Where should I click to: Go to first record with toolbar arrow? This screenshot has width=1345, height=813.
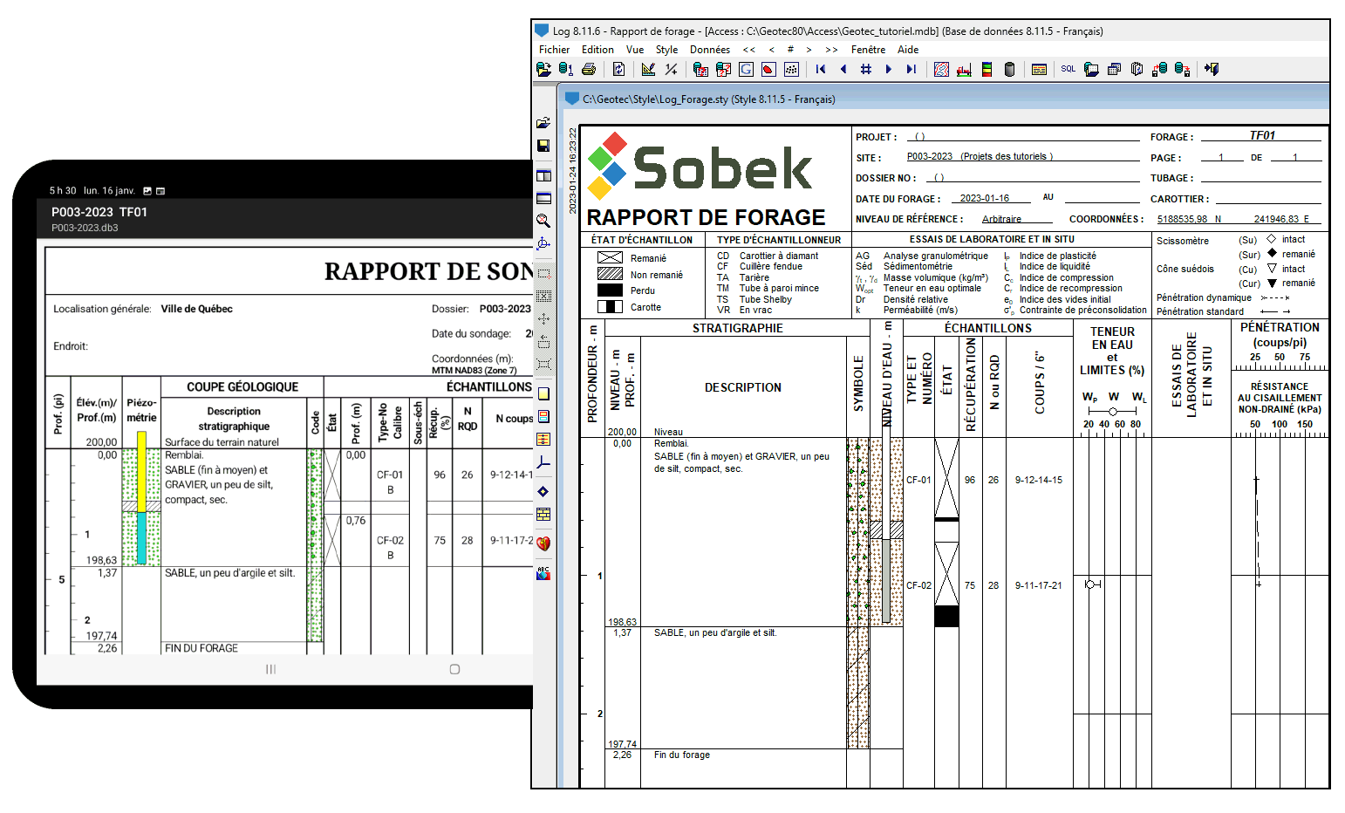click(821, 69)
